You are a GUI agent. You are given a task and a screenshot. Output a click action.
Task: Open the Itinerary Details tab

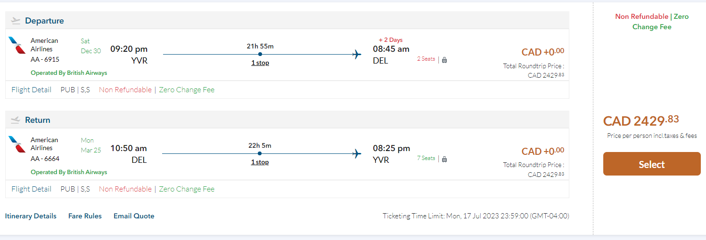coord(31,216)
